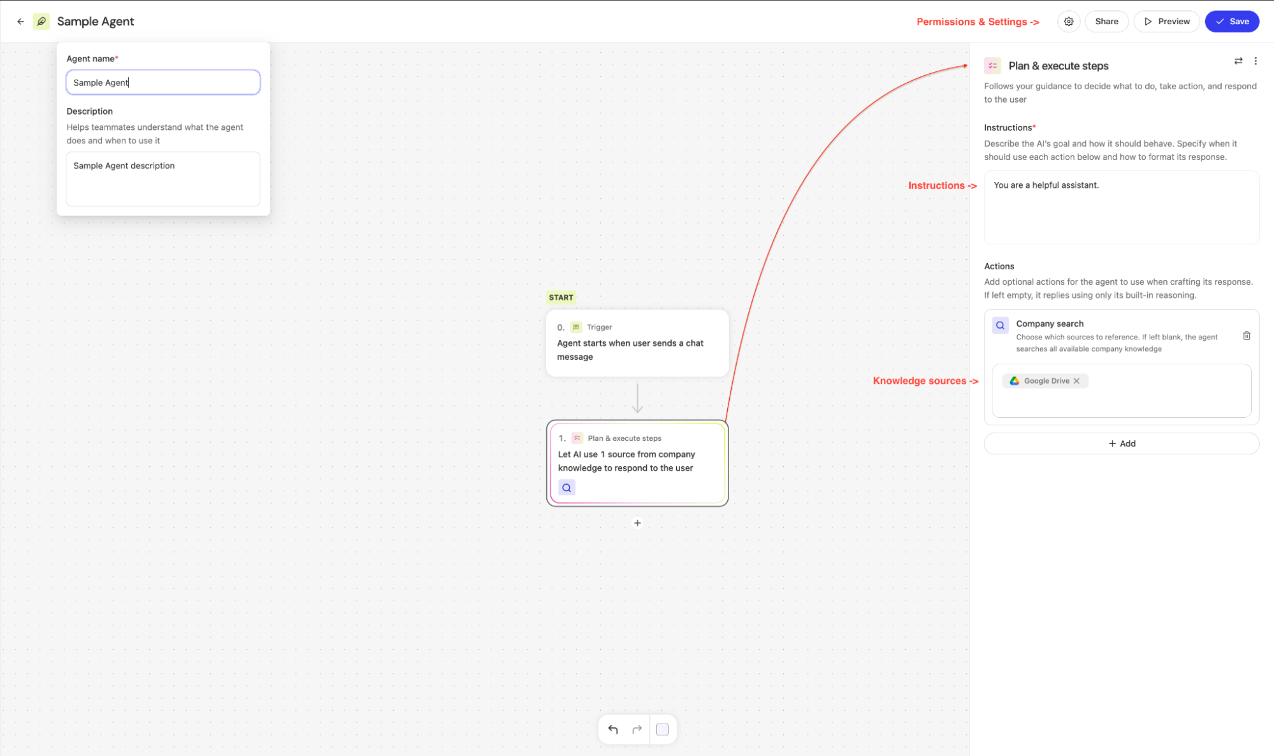Click the Agent name input field
Viewport: 1274px width, 756px height.
pyautogui.click(x=163, y=83)
